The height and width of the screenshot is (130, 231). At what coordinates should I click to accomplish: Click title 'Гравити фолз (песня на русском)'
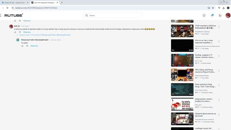pyautogui.click(x=205, y=115)
